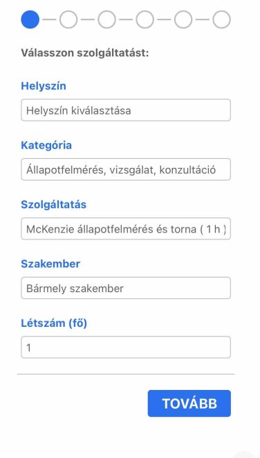Expand the Kategória dropdown showing Állapotfelmérés
The height and width of the screenshot is (458, 260).
pyautogui.click(x=126, y=169)
